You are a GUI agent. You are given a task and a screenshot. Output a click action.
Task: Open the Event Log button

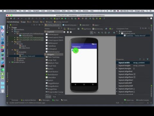(x=129, y=100)
